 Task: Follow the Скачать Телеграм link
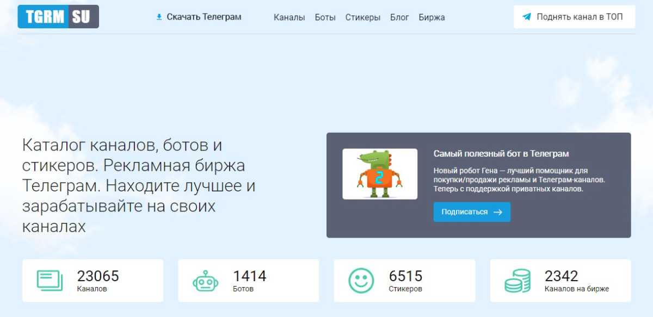pos(204,17)
